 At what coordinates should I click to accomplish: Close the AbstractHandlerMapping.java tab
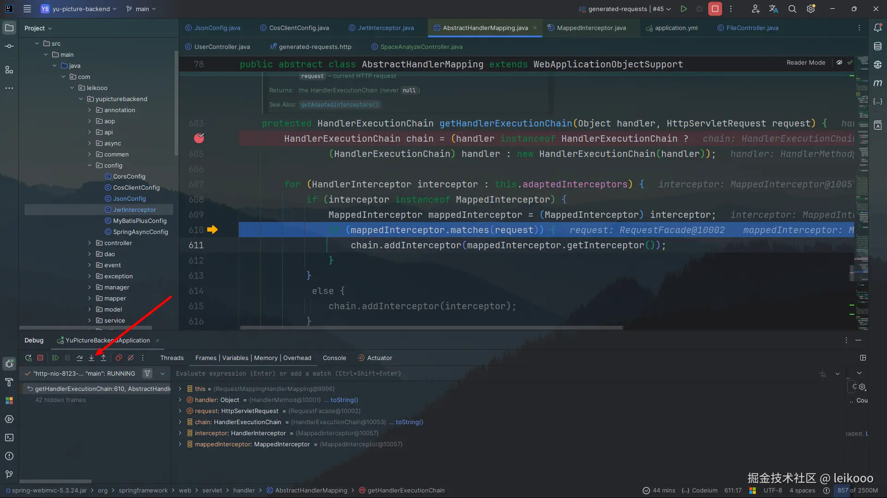pos(535,28)
